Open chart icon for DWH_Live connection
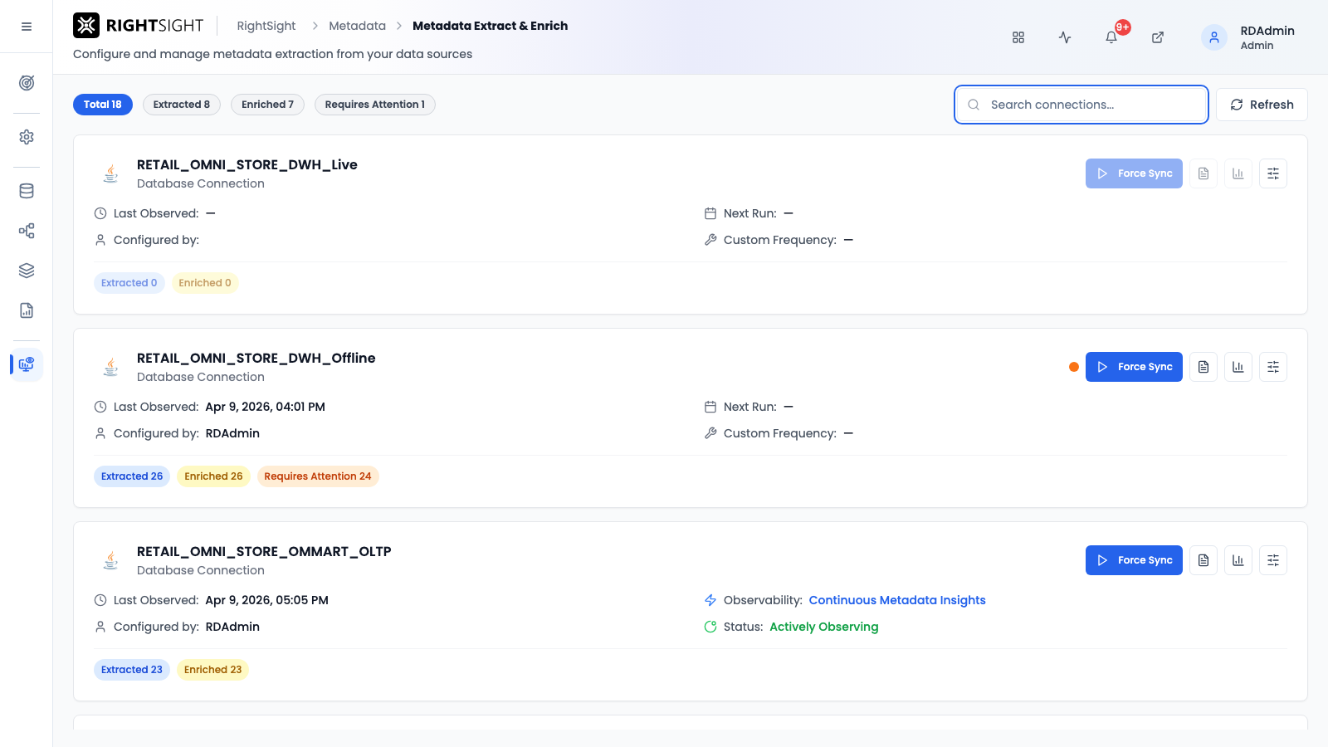Screen dimensions: 1328x747 click(x=1238, y=173)
